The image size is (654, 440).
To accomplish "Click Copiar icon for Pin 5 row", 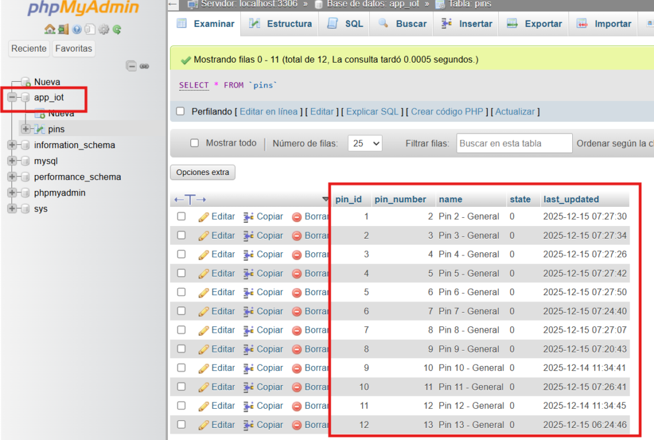I will click(249, 273).
